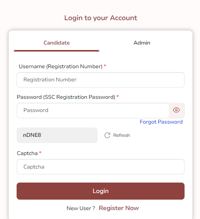Select the Candidate tab
The height and width of the screenshot is (219, 200).
pos(57,43)
